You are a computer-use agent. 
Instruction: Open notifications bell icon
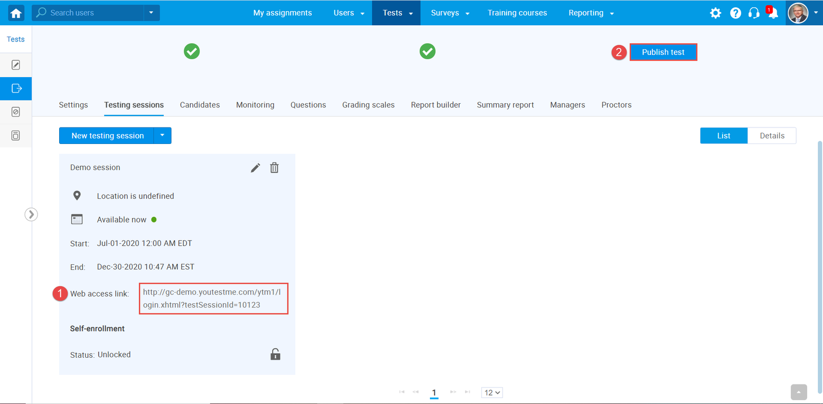pyautogui.click(x=773, y=13)
